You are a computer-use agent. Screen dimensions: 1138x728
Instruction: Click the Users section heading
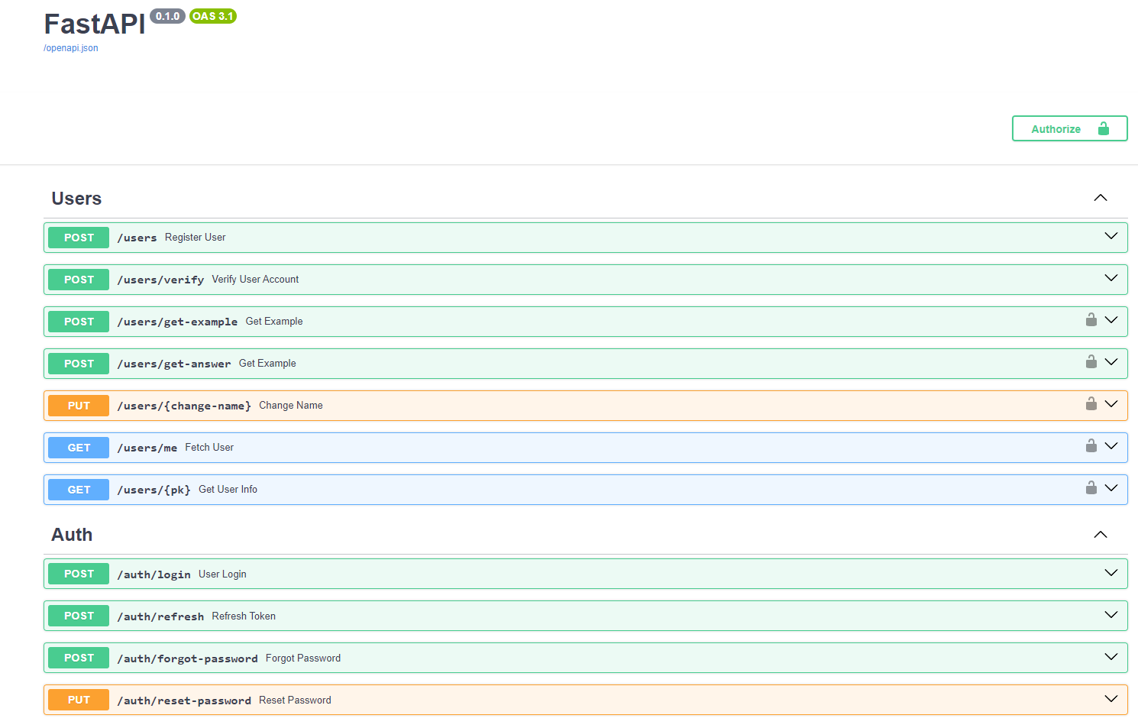76,199
